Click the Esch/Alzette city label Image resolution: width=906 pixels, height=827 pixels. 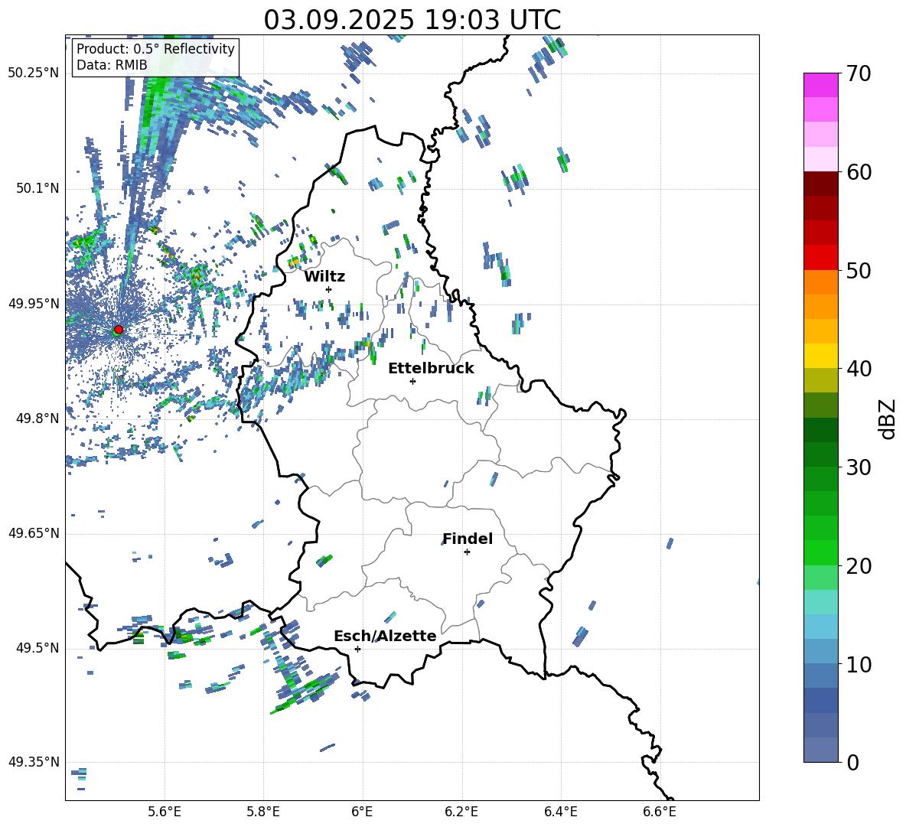point(385,636)
